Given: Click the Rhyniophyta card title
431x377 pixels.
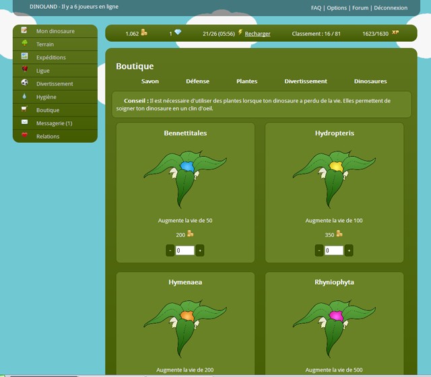Looking at the screenshot, I should click(x=334, y=282).
